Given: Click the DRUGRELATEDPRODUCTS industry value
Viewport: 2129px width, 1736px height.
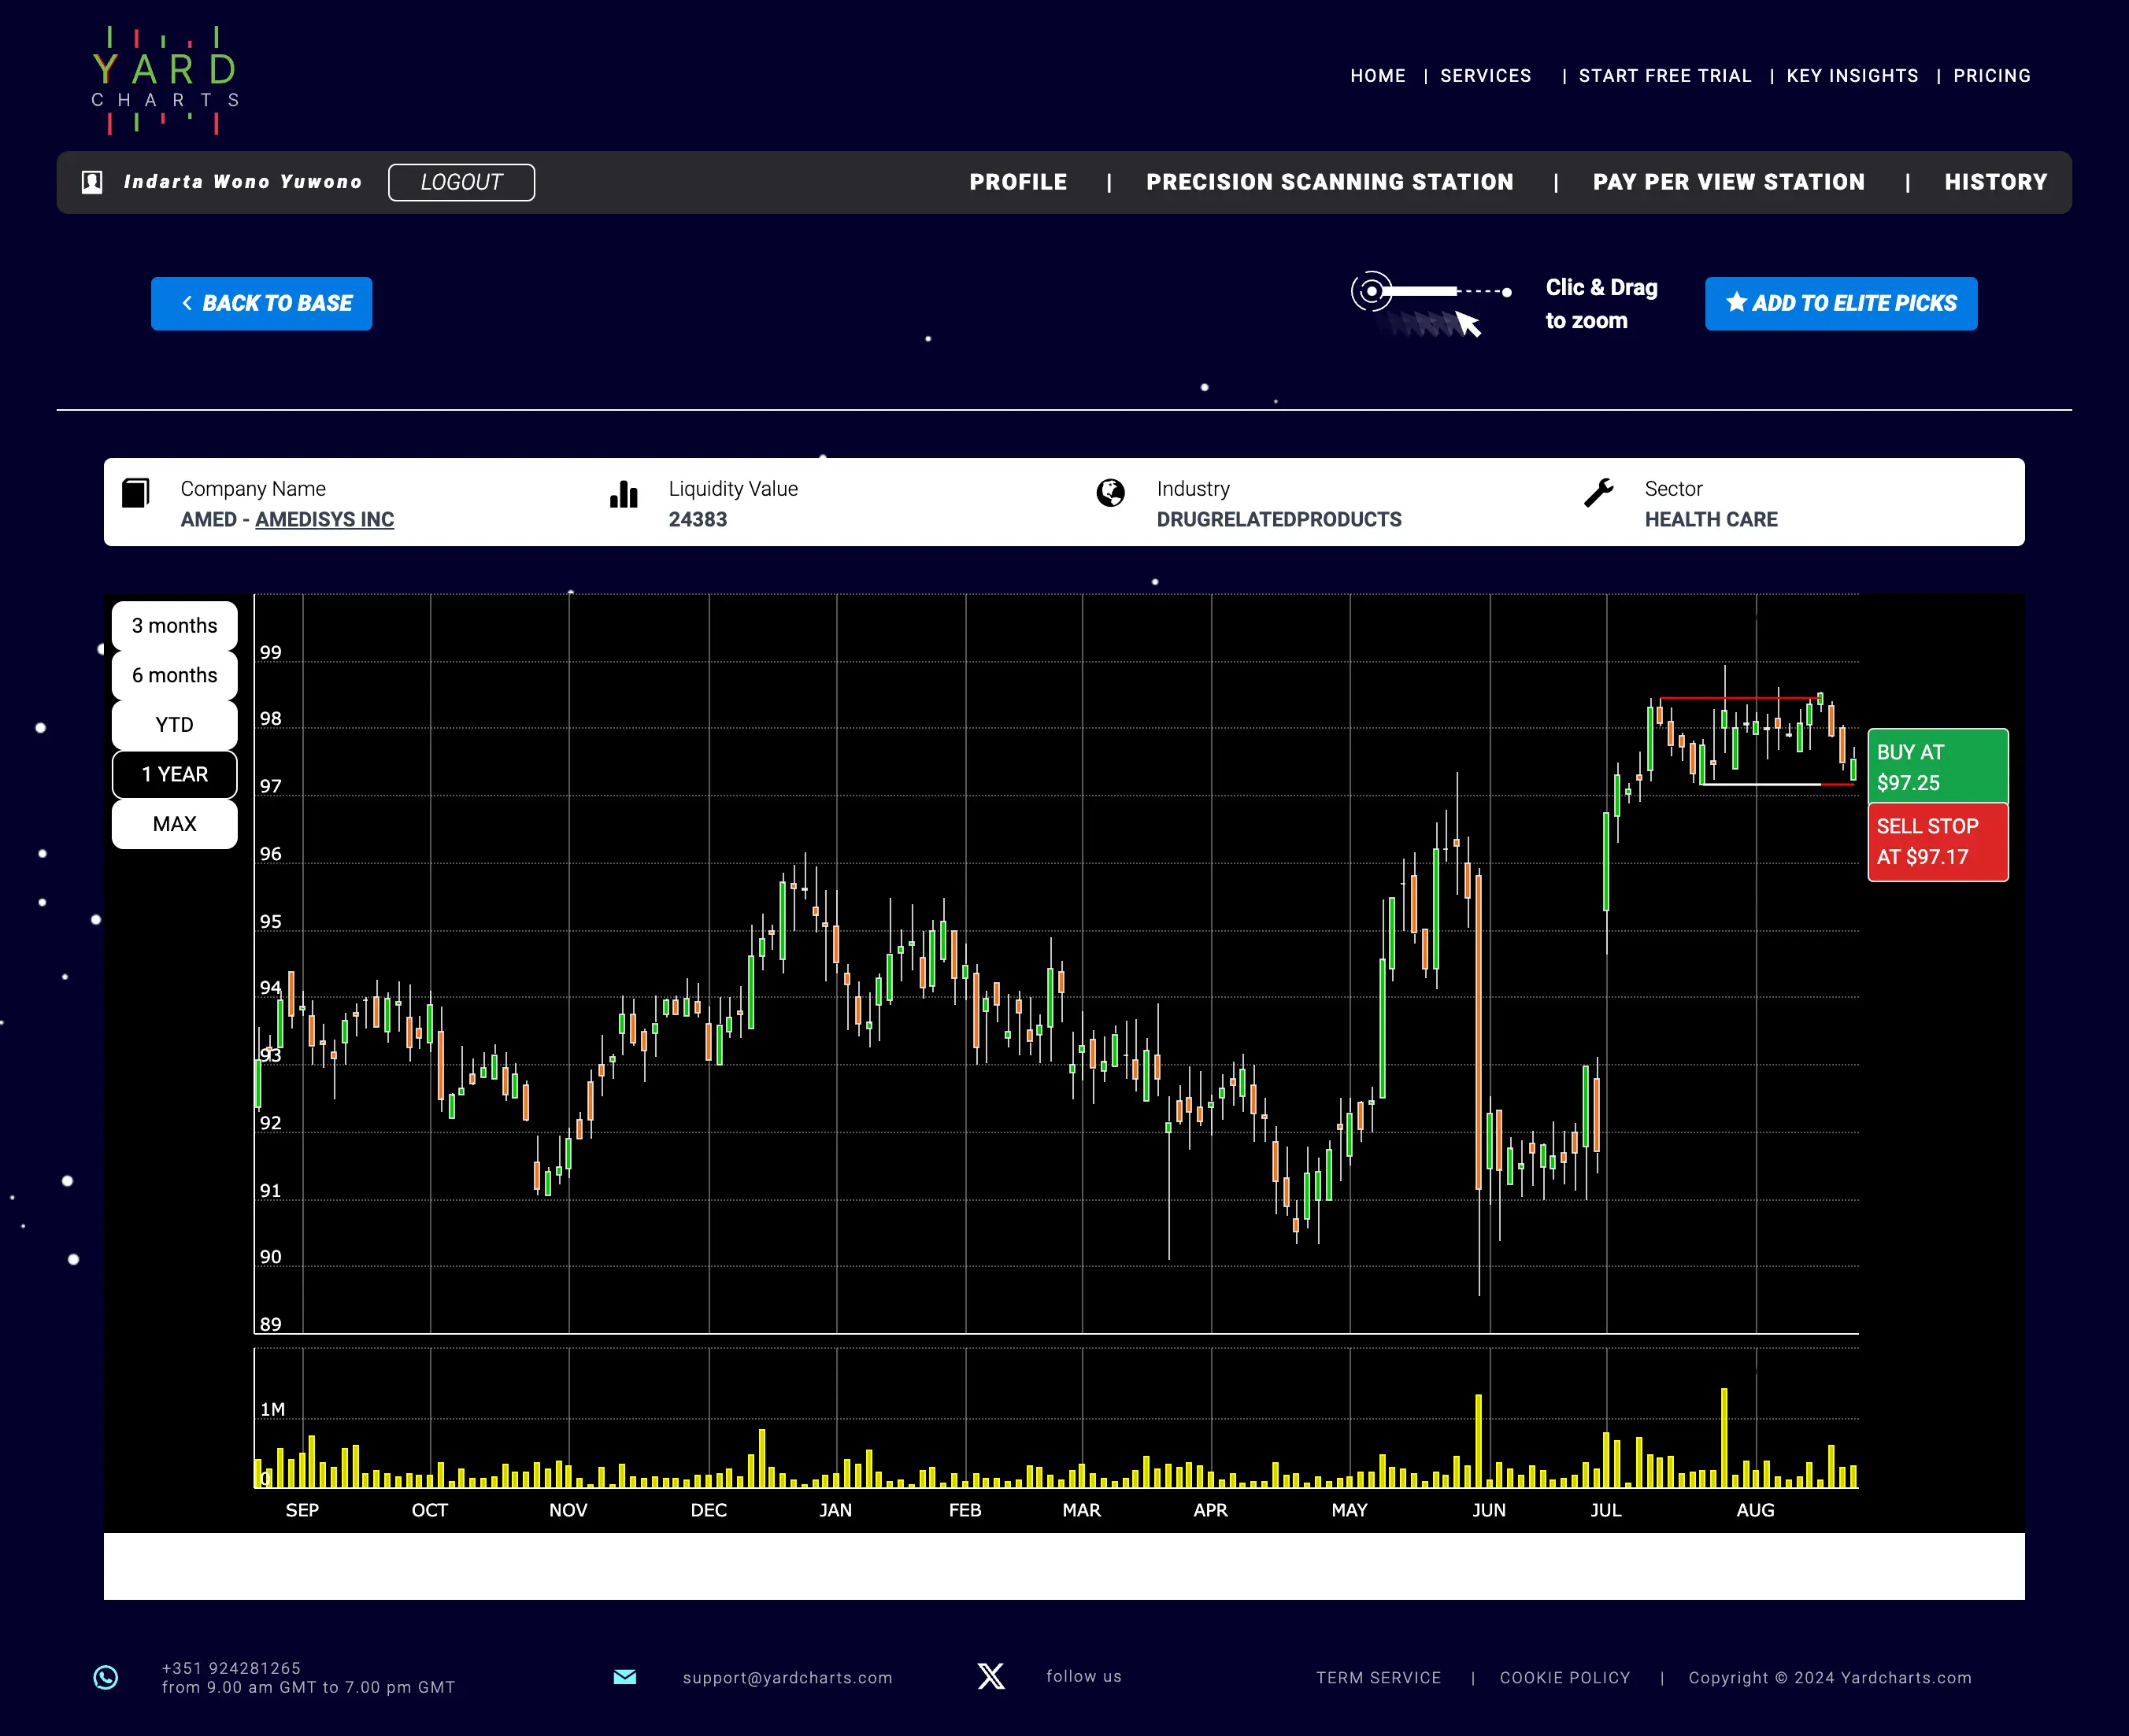Looking at the screenshot, I should click(1279, 520).
